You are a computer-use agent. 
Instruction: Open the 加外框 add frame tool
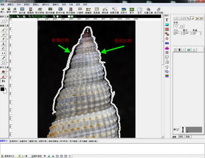click(x=22, y=10)
